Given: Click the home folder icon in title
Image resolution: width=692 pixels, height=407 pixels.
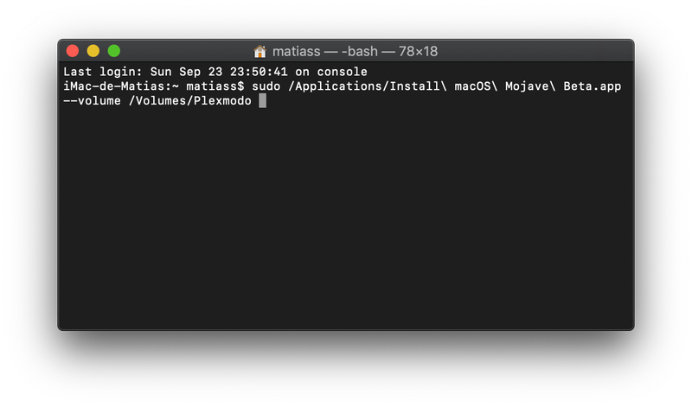Looking at the screenshot, I should (x=260, y=52).
